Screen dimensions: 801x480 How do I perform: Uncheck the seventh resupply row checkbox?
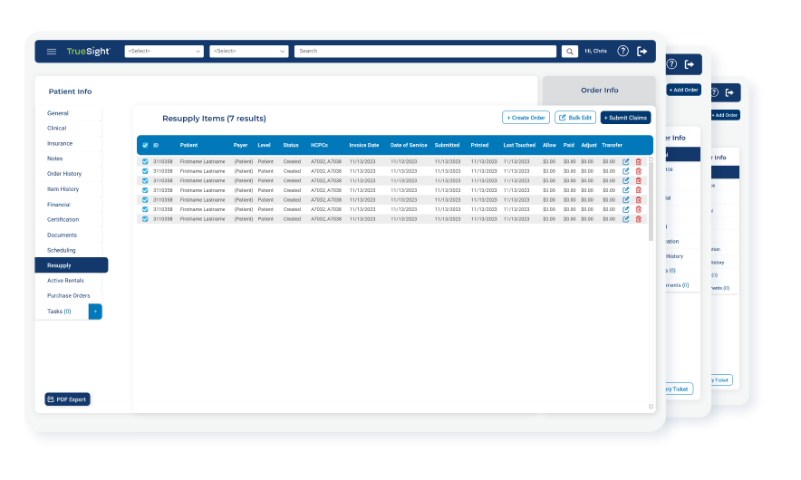(x=145, y=219)
